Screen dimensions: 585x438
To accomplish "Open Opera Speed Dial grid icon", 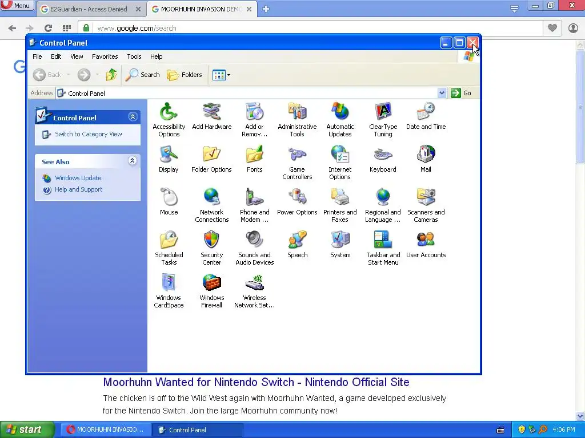I will click(67, 28).
